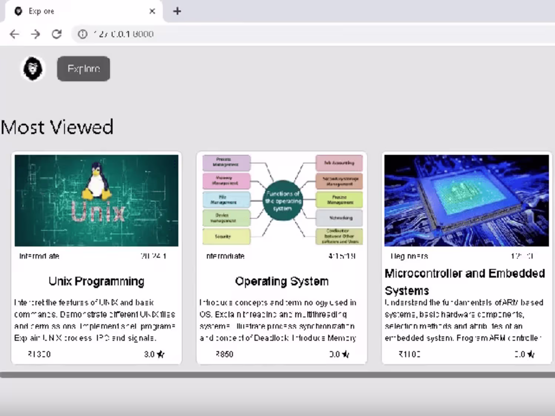555x416 pixels.
Task: Open Operating System course title
Action: coord(282,281)
